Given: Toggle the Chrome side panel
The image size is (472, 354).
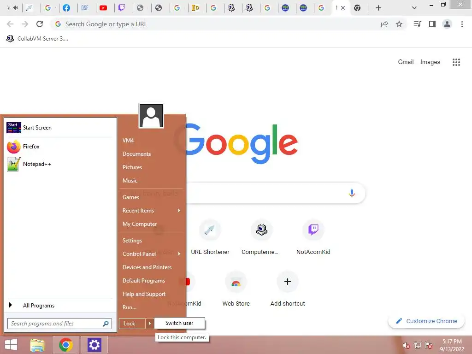Looking at the screenshot, I should click(432, 24).
